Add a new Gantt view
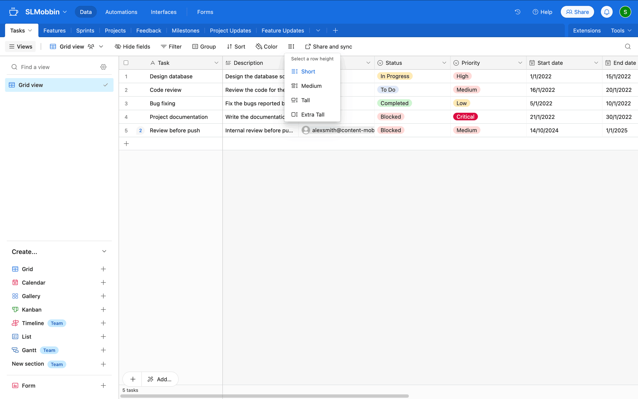The width and height of the screenshot is (638, 399). 103,350
